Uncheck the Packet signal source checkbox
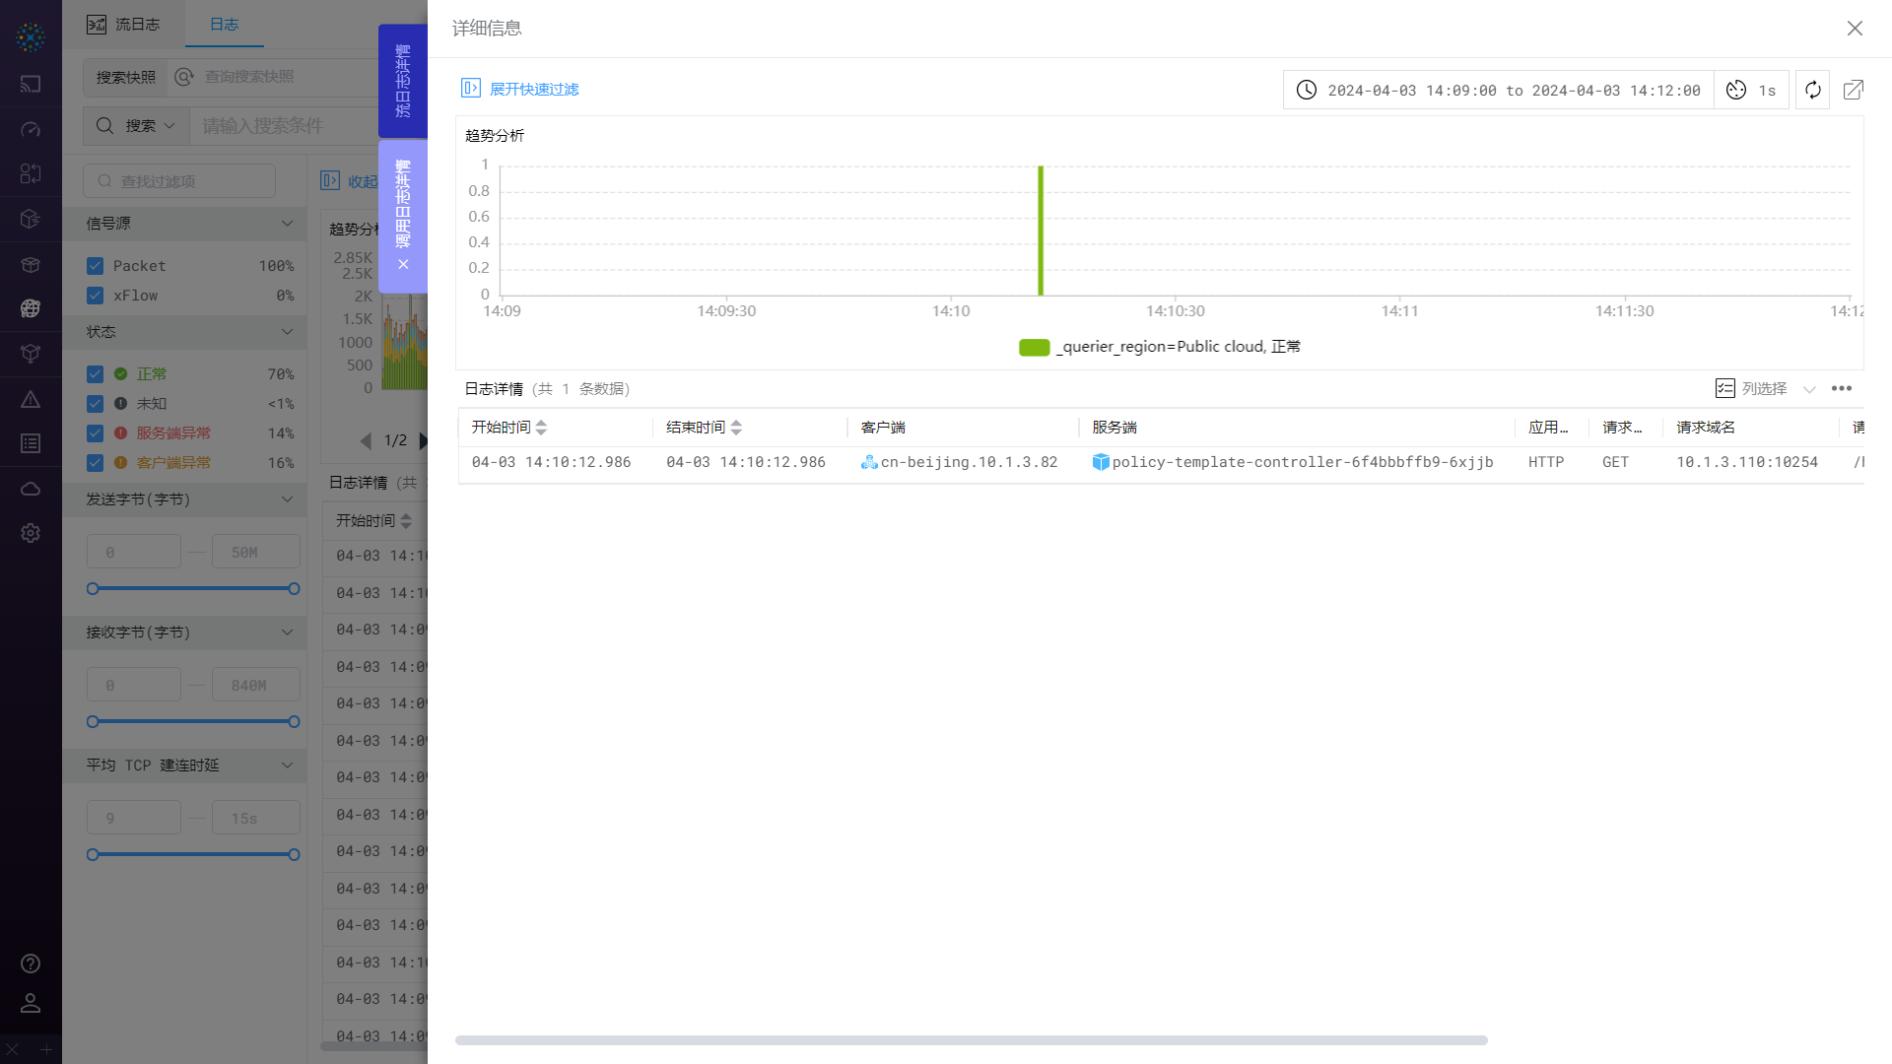This screenshot has width=1892, height=1064. pos(95,266)
